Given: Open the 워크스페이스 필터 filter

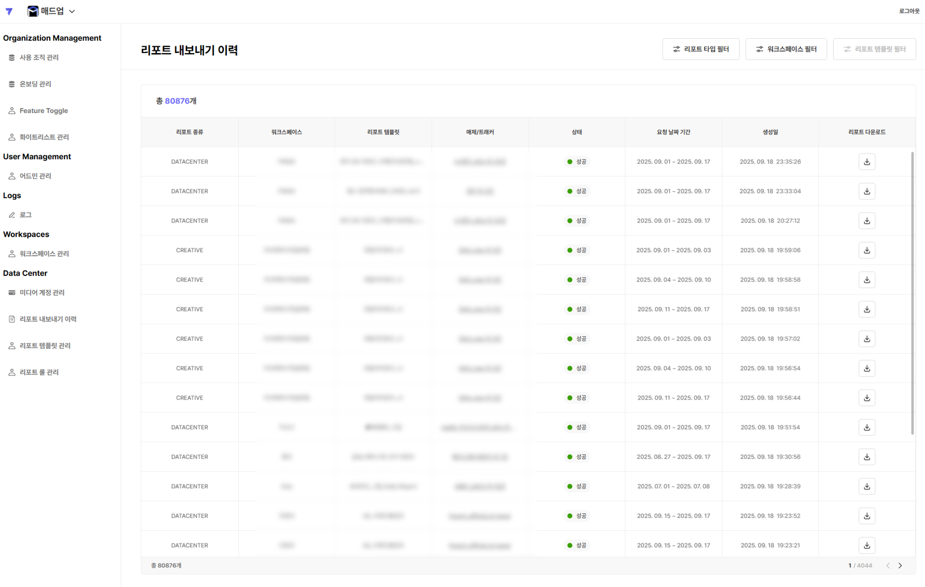Looking at the screenshot, I should (x=786, y=49).
